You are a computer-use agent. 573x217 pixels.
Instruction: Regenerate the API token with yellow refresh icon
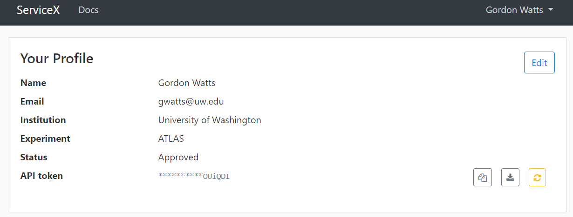pos(537,177)
